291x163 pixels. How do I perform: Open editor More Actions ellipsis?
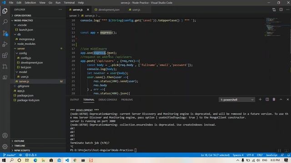287,10
